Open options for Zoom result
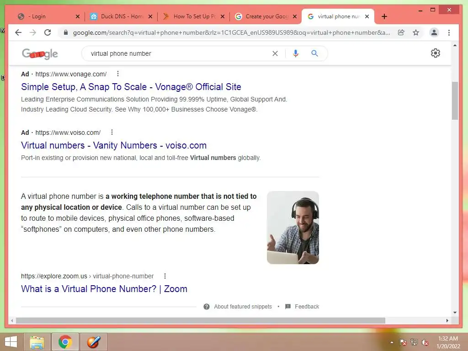 click(x=165, y=276)
